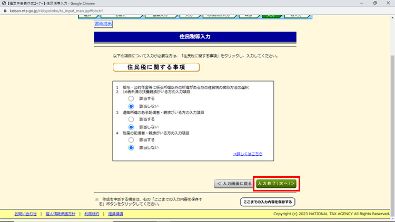Open the 詳しくはこちら link
395x222 pixels.
point(247,154)
